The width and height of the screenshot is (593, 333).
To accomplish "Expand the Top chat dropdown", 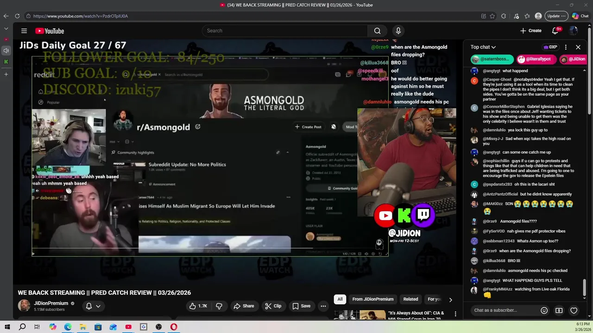I will point(483,47).
